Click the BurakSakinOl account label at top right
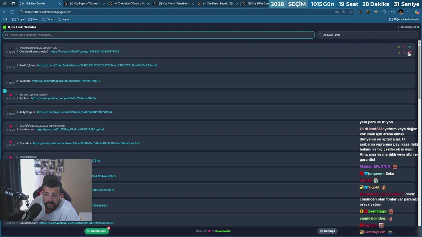 point(408,27)
